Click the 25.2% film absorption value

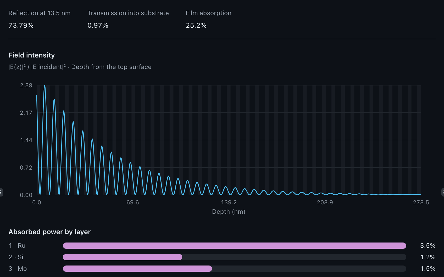pyautogui.click(x=196, y=25)
